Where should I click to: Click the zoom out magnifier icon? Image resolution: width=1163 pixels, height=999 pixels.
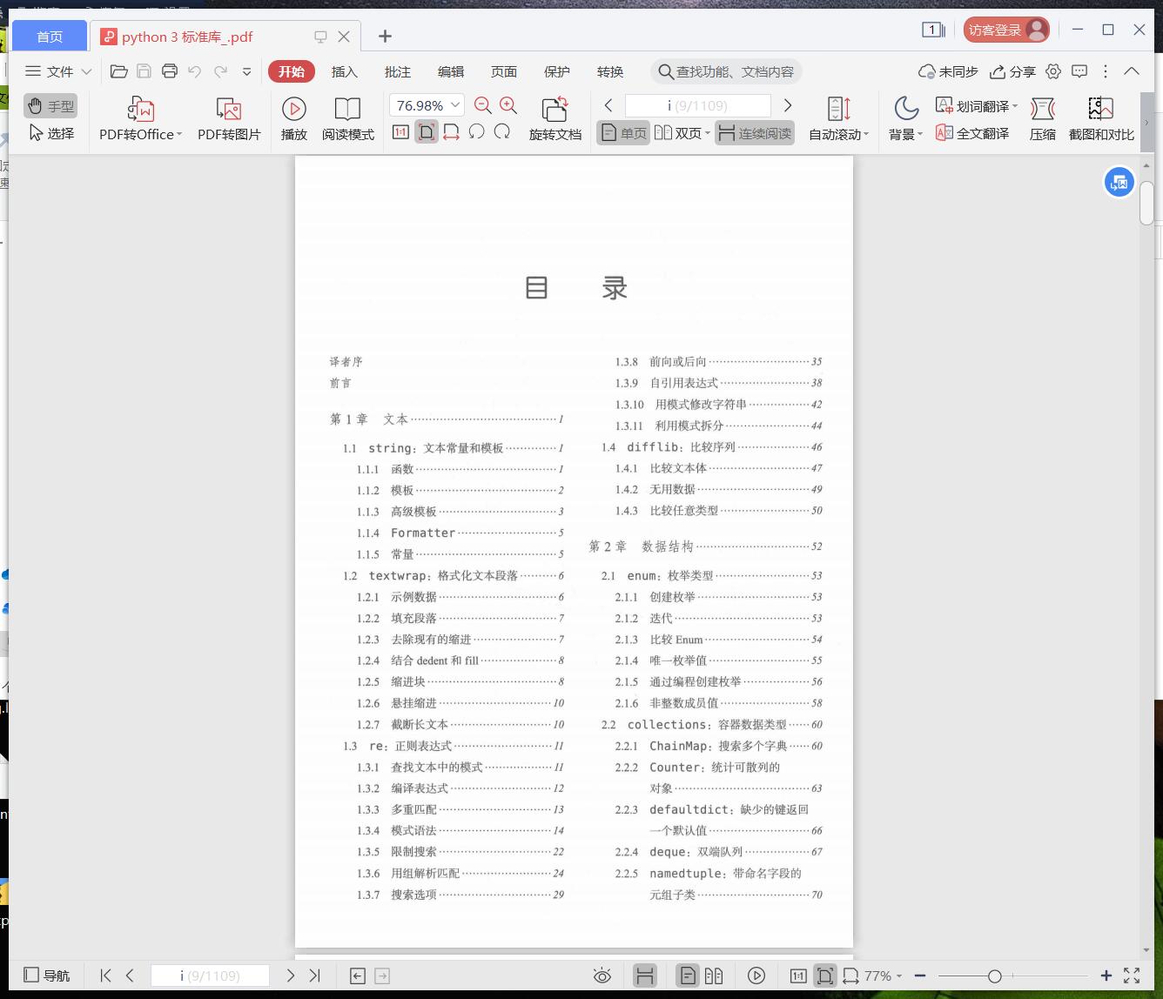(482, 105)
